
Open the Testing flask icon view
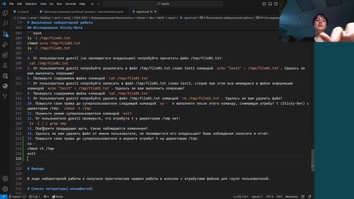pyautogui.click(x=5, y=65)
